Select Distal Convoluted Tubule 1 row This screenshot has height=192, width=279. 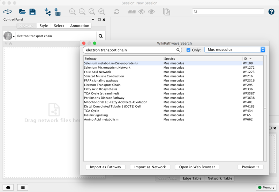(173, 107)
